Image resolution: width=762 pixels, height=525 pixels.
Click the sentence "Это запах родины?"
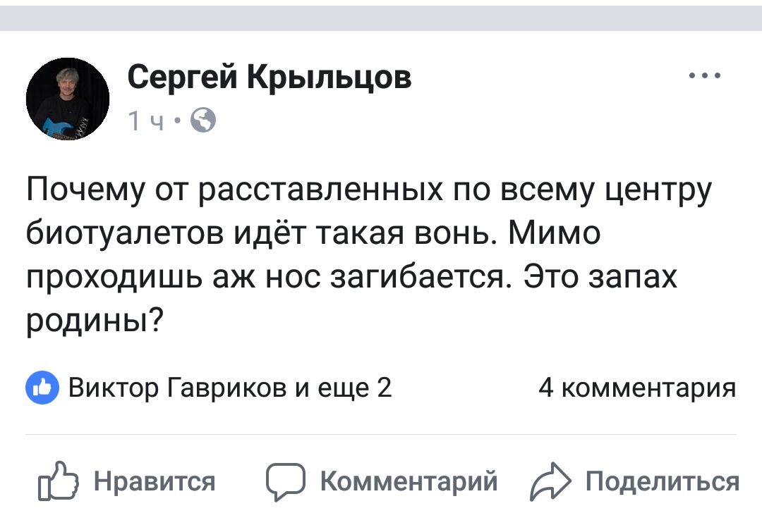[x=600, y=278]
